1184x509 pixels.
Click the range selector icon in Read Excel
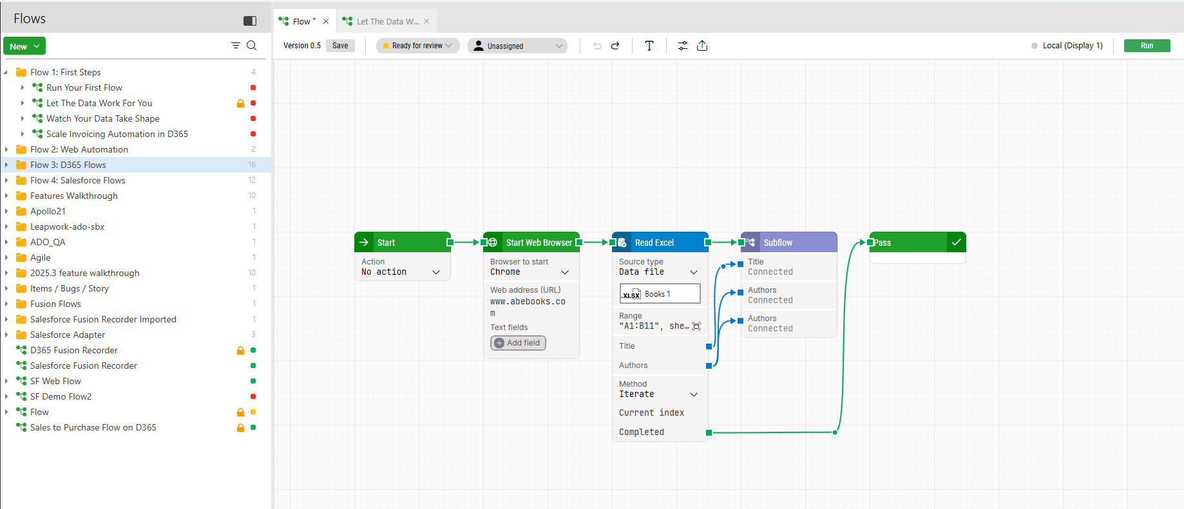click(x=696, y=326)
